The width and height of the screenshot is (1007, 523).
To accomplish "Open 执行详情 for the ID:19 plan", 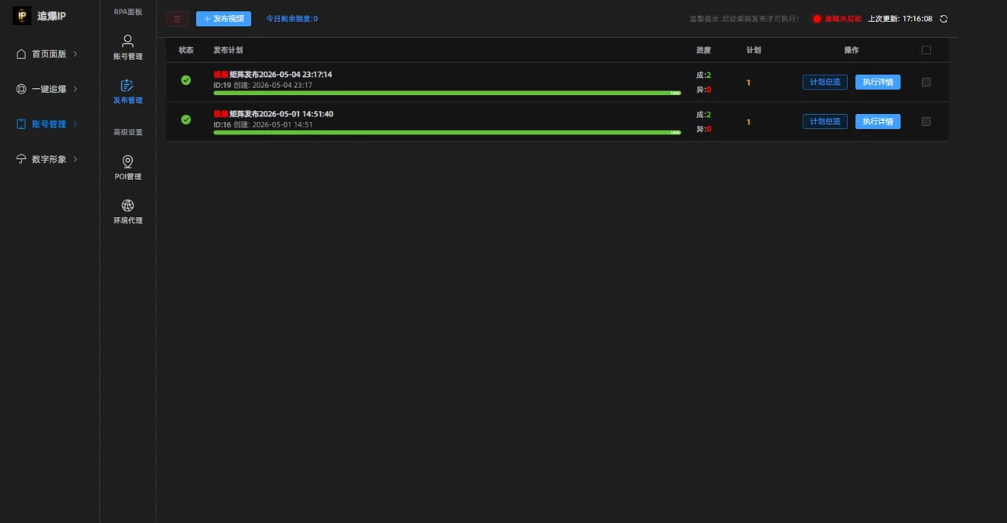I will 878,82.
